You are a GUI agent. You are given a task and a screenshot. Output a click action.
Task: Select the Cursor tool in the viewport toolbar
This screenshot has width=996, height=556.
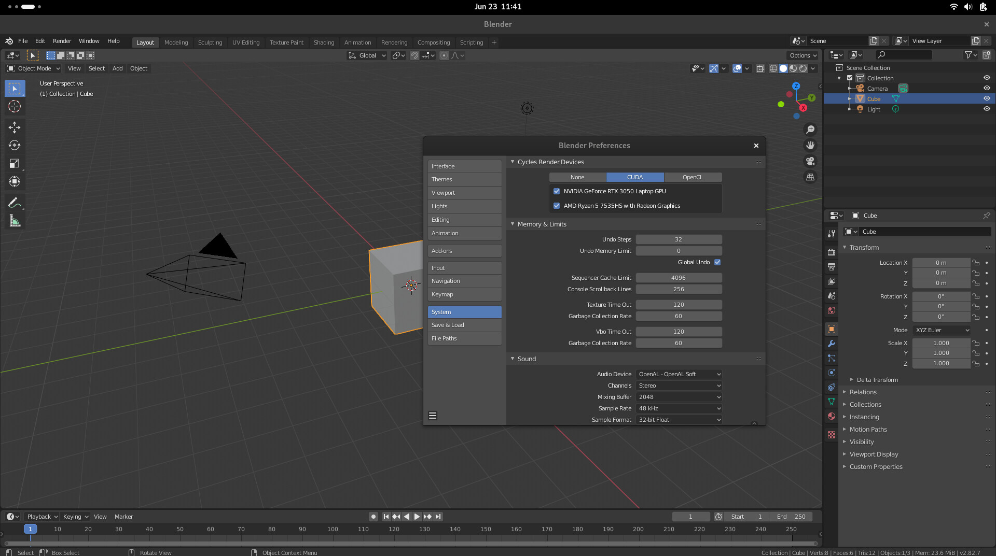click(x=15, y=107)
